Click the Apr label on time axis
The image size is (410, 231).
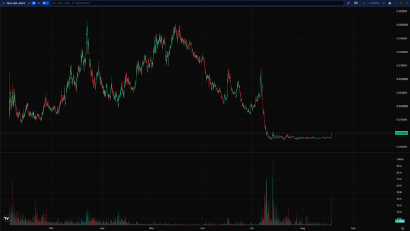[102, 228]
